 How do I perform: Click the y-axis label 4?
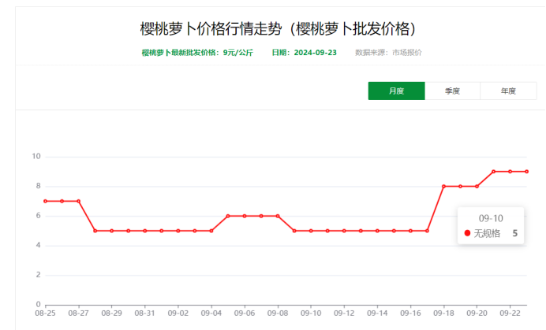(39, 245)
